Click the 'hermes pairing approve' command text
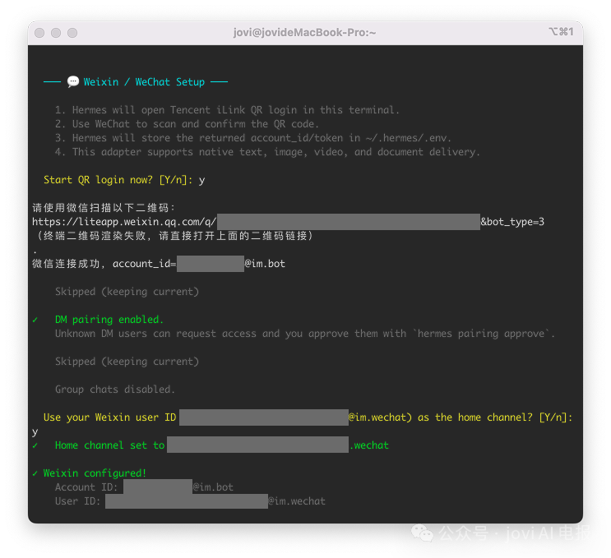This screenshot has width=611, height=558. coord(481,334)
